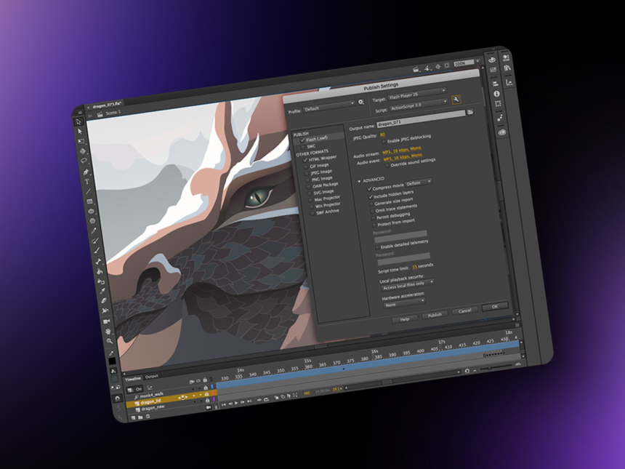Pick the Zoom tool at the toolbar bottom
Image resolution: width=625 pixels, height=469 pixels.
pyautogui.click(x=109, y=341)
